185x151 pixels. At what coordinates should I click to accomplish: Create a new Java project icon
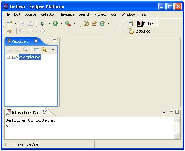[x=86, y=23]
